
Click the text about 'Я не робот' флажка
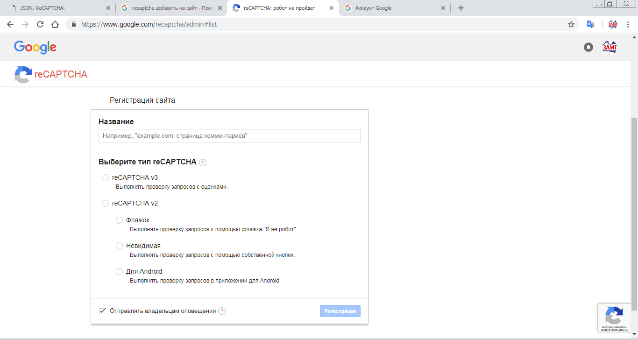213,229
